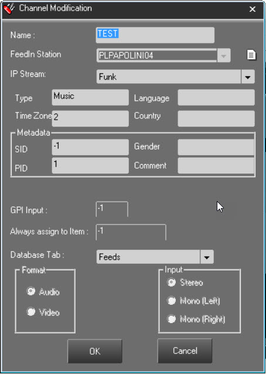
Task: Click the Name field containing TEST
Action: pos(155,35)
